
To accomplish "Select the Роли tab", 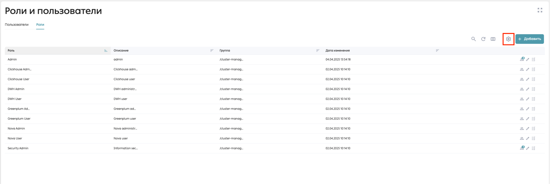I will click(x=40, y=25).
